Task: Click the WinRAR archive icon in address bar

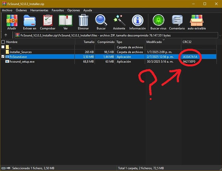Action: click(x=17, y=35)
